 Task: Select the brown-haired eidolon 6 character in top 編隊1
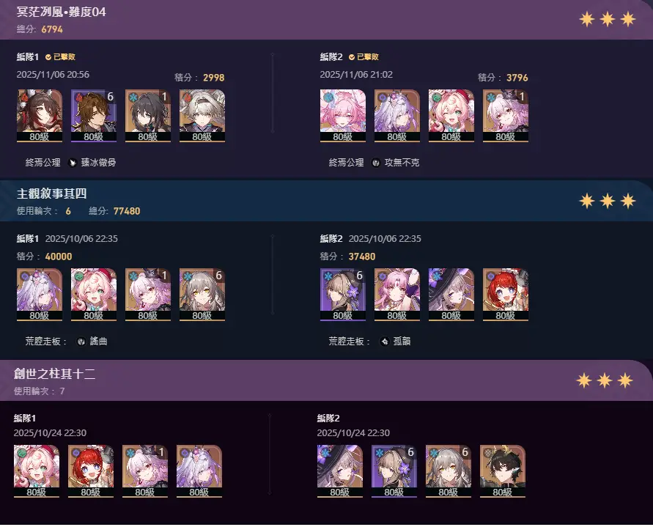[93, 116]
